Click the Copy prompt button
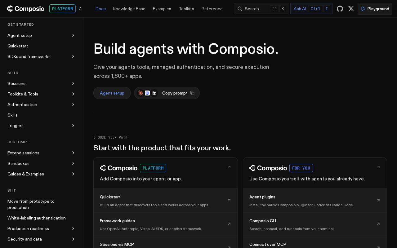397x248 pixels. [x=167, y=93]
